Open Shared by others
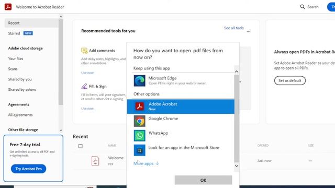The image size is (335, 188). [x=22, y=89]
